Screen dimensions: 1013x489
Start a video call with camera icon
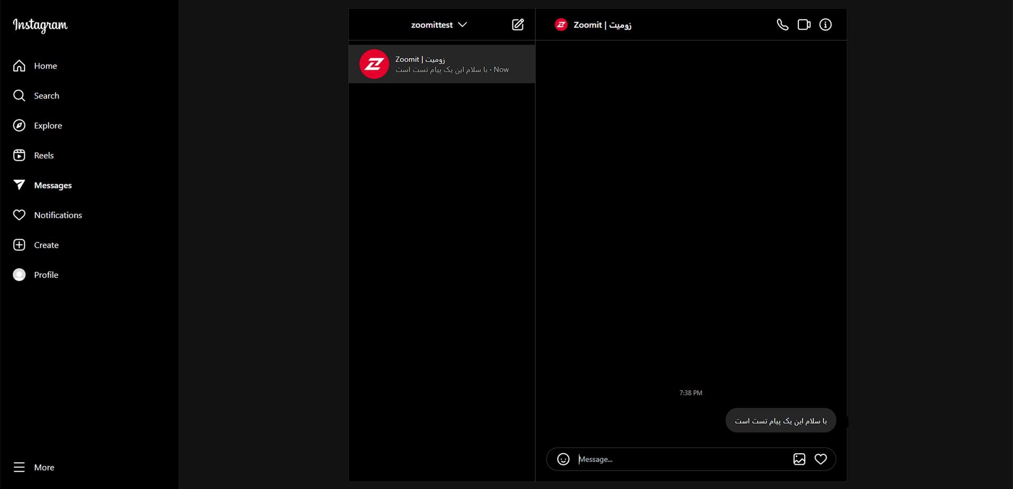point(804,25)
